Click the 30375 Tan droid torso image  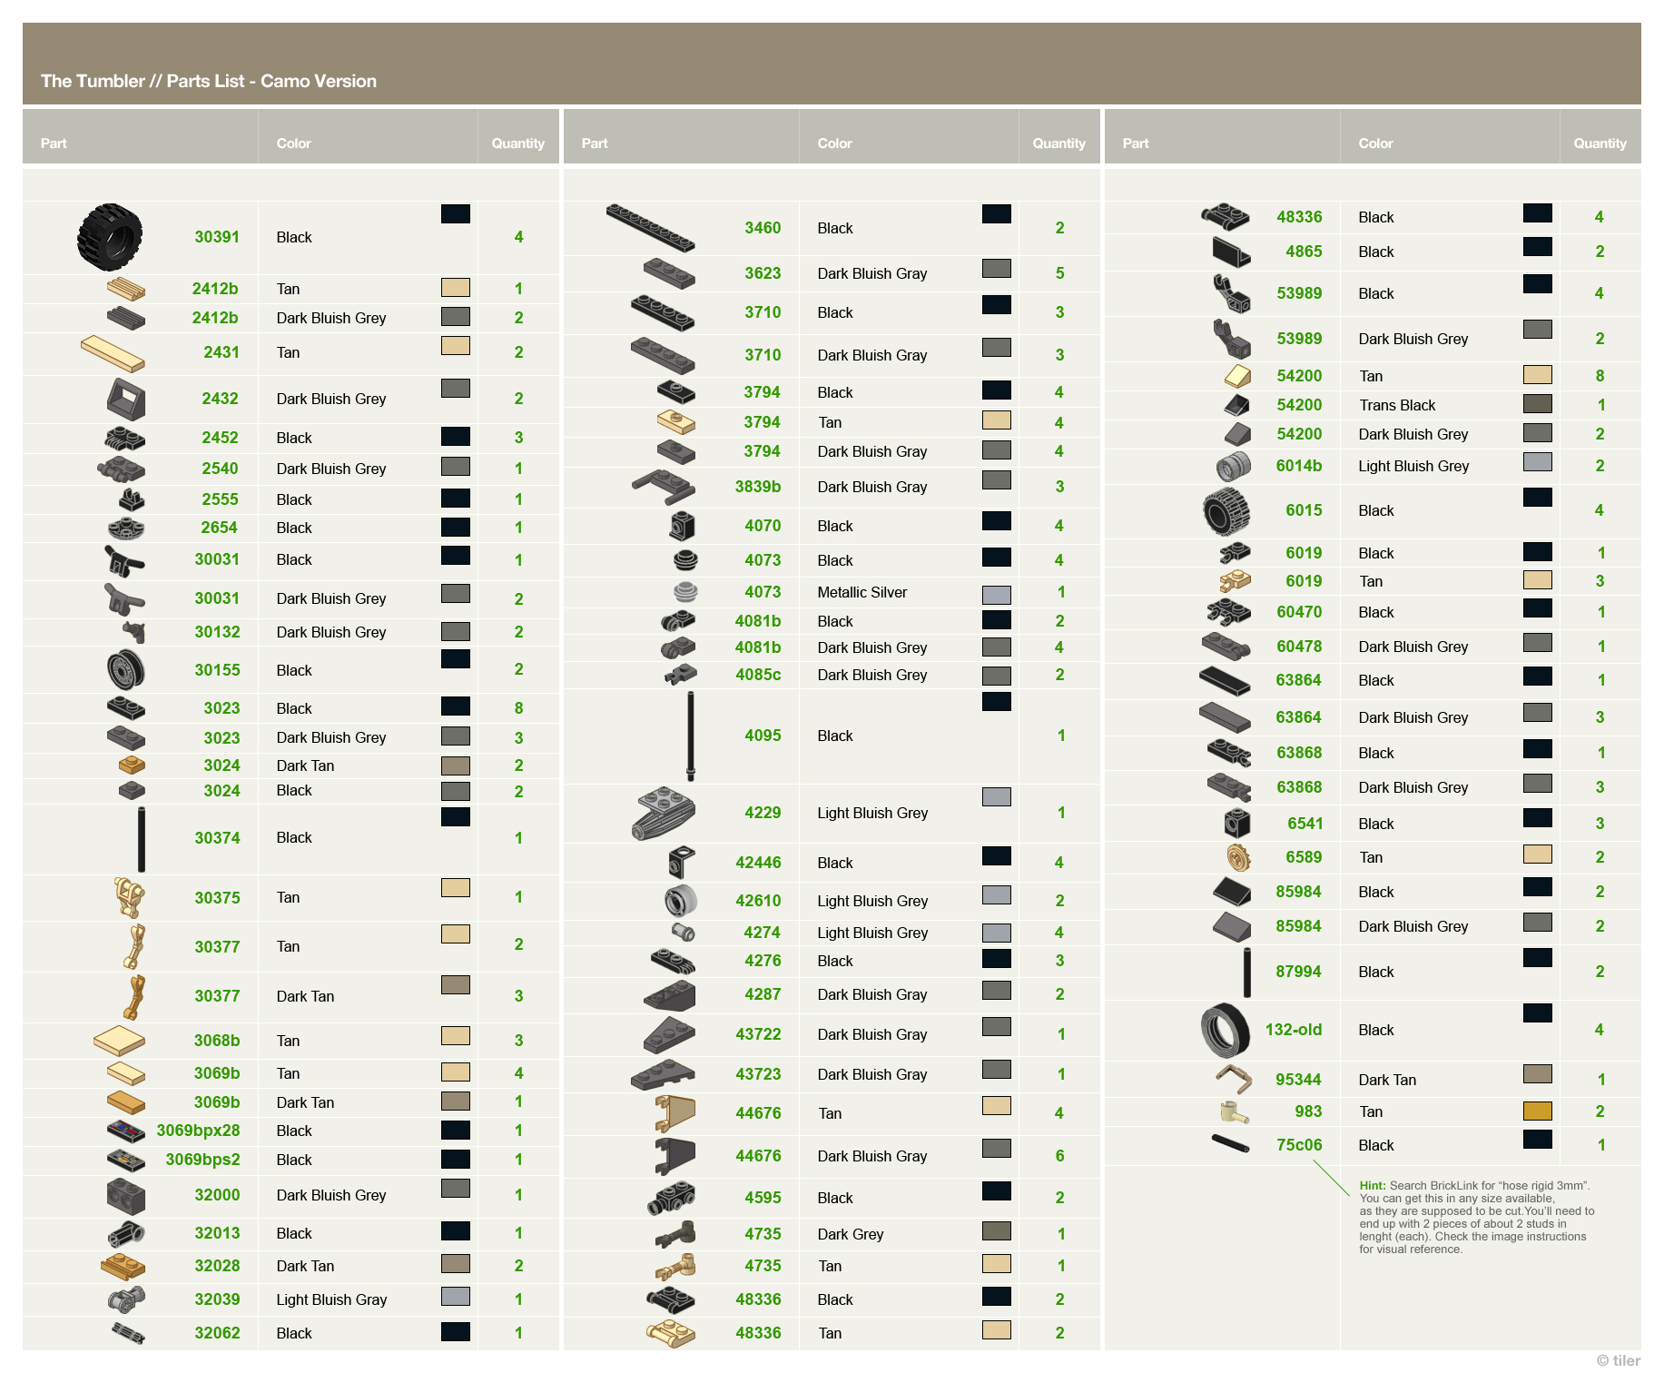(129, 897)
